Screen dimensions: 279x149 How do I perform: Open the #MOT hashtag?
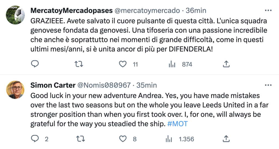(x=177, y=124)
